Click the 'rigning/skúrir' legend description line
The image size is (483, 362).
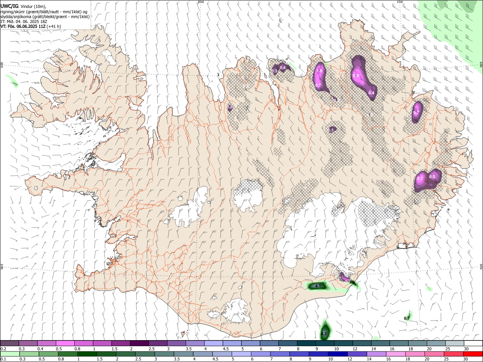44,12
